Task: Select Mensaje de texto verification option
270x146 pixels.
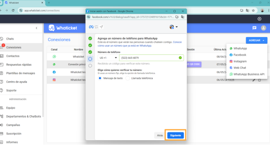Action: coord(100,78)
